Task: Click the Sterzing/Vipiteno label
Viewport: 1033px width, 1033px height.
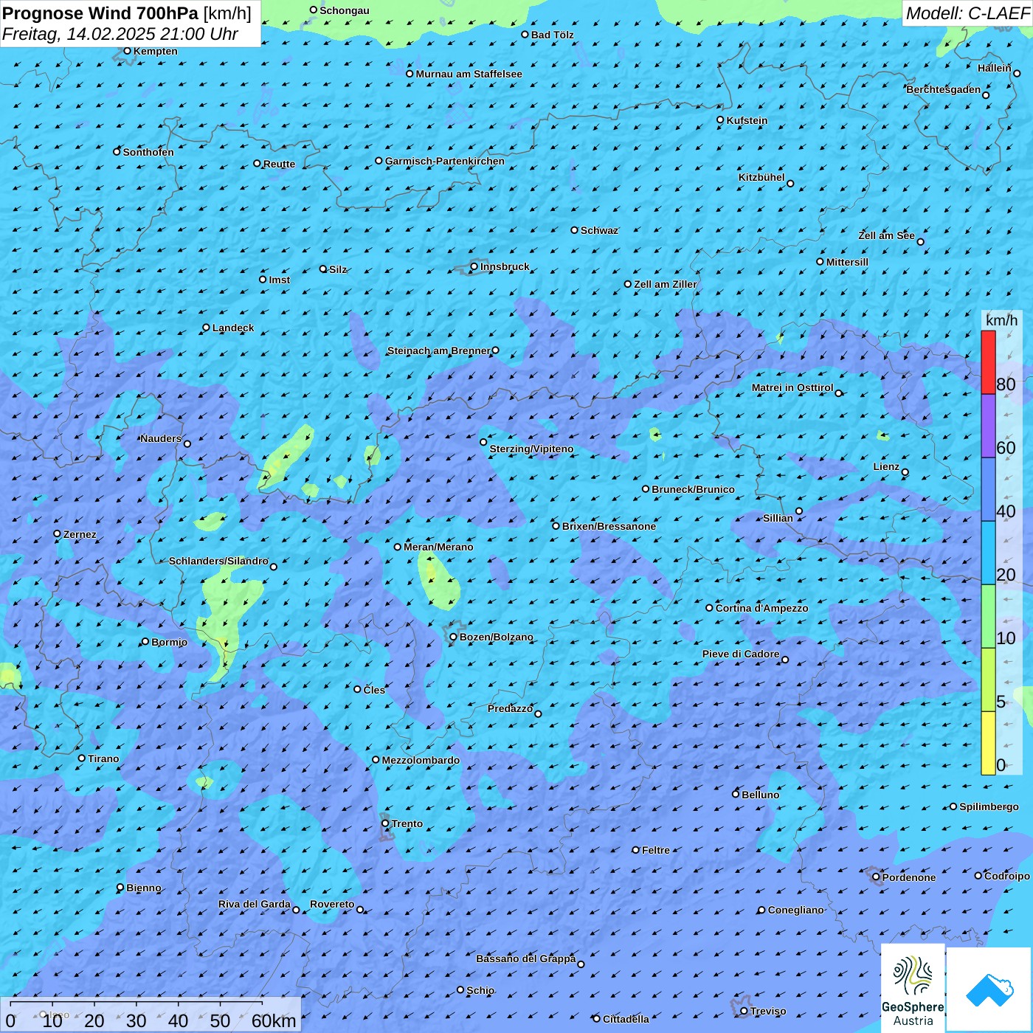Action: coord(531,449)
